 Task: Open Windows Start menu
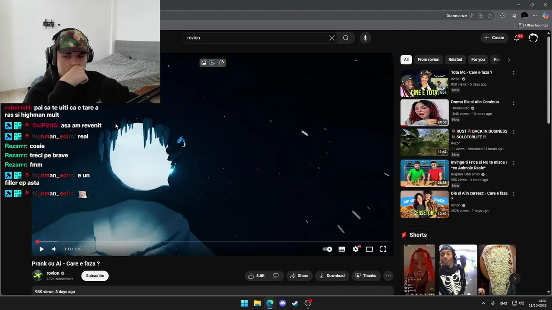click(245, 303)
